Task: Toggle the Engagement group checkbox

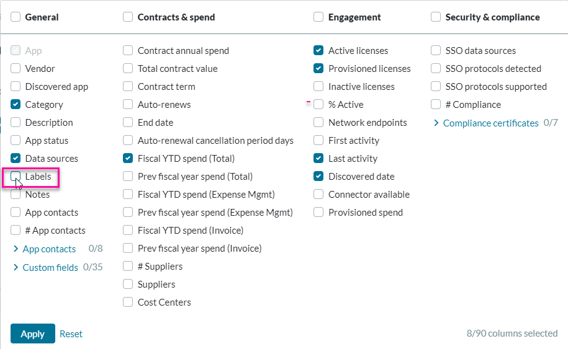Action: pos(318,17)
